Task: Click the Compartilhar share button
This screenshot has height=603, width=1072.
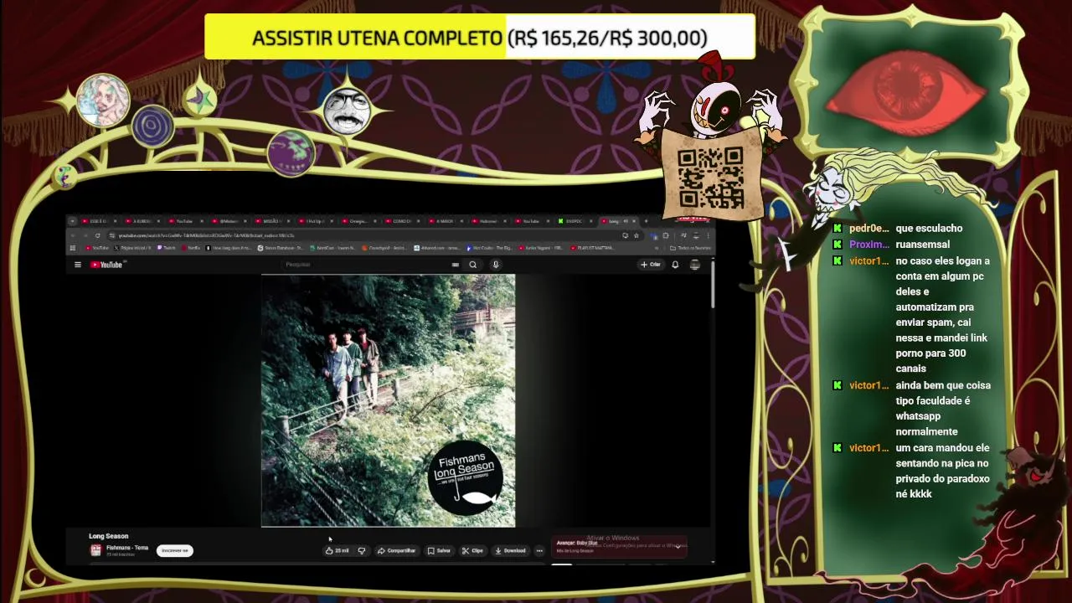Action: (396, 551)
